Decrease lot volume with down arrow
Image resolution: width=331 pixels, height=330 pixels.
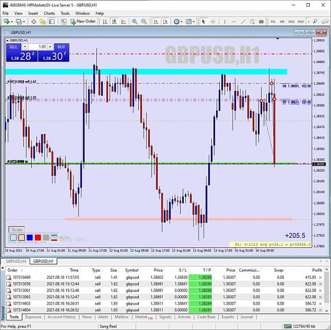pos(25,47)
